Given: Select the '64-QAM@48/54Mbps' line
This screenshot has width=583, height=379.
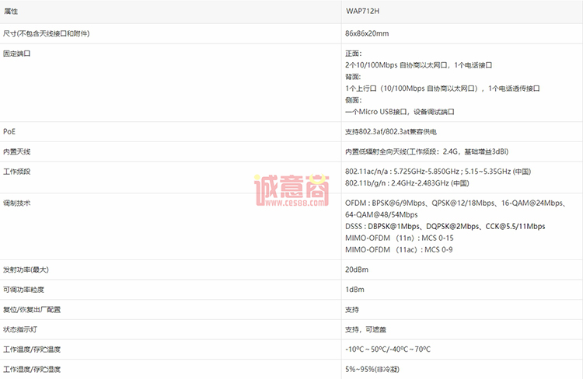Looking at the screenshot, I should click(x=381, y=215).
